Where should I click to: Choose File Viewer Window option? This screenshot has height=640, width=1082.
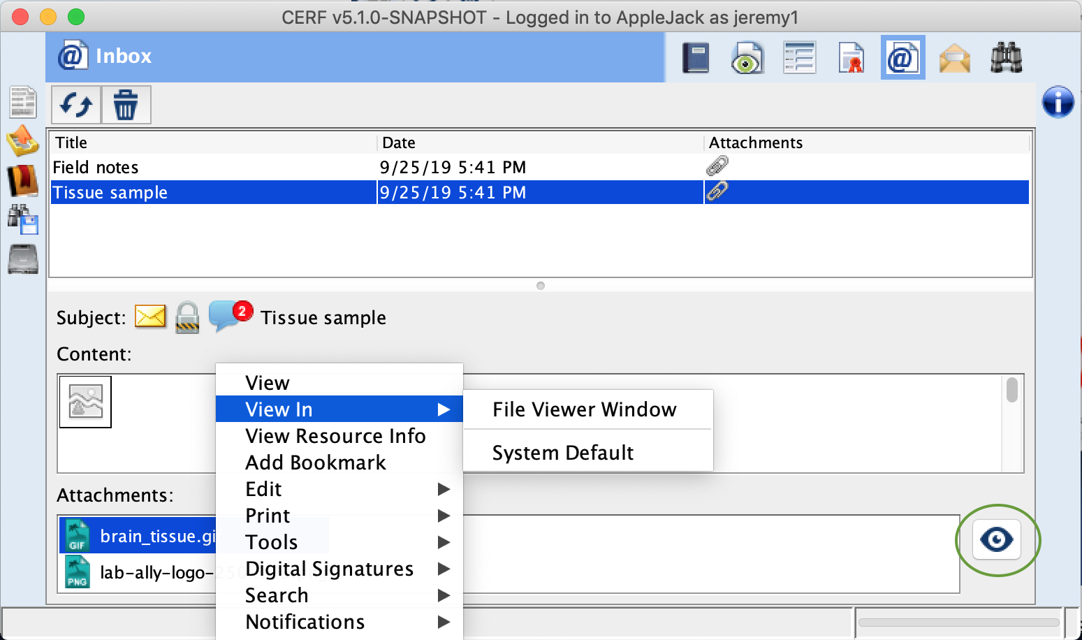click(x=584, y=409)
